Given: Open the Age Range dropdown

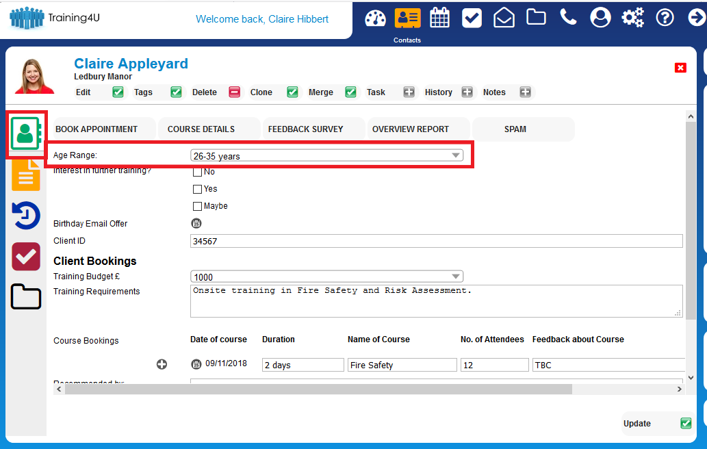Looking at the screenshot, I should pyautogui.click(x=327, y=155).
